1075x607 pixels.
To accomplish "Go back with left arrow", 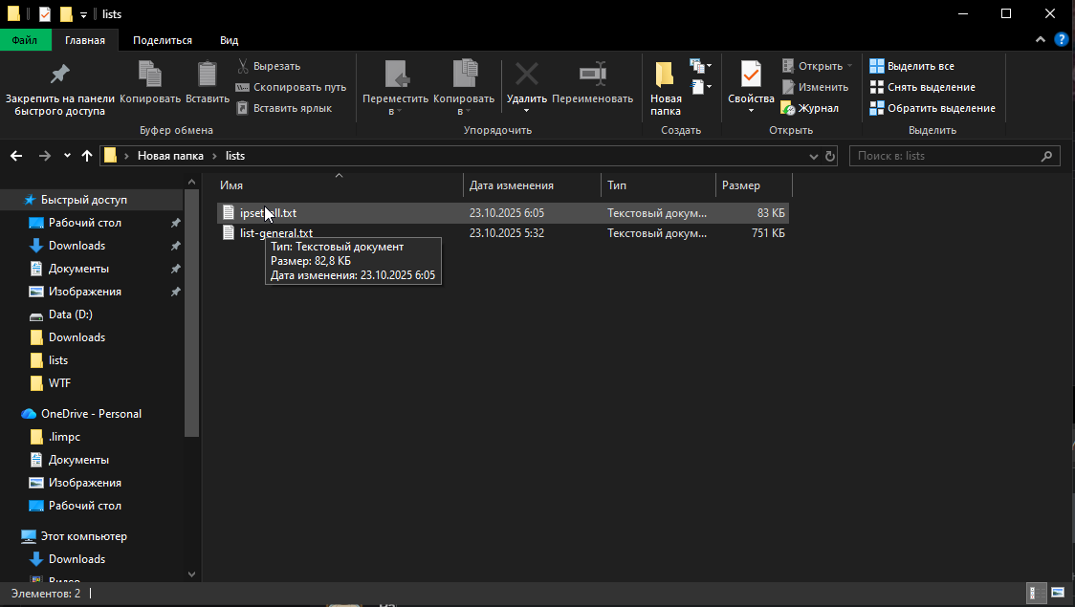I will (16, 156).
